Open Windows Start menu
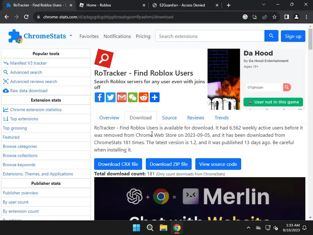The height and width of the screenshot is (235, 313). (x=137, y=228)
